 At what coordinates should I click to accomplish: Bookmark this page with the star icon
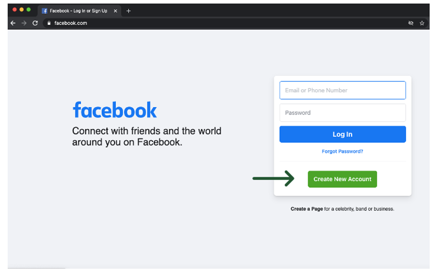pos(422,23)
